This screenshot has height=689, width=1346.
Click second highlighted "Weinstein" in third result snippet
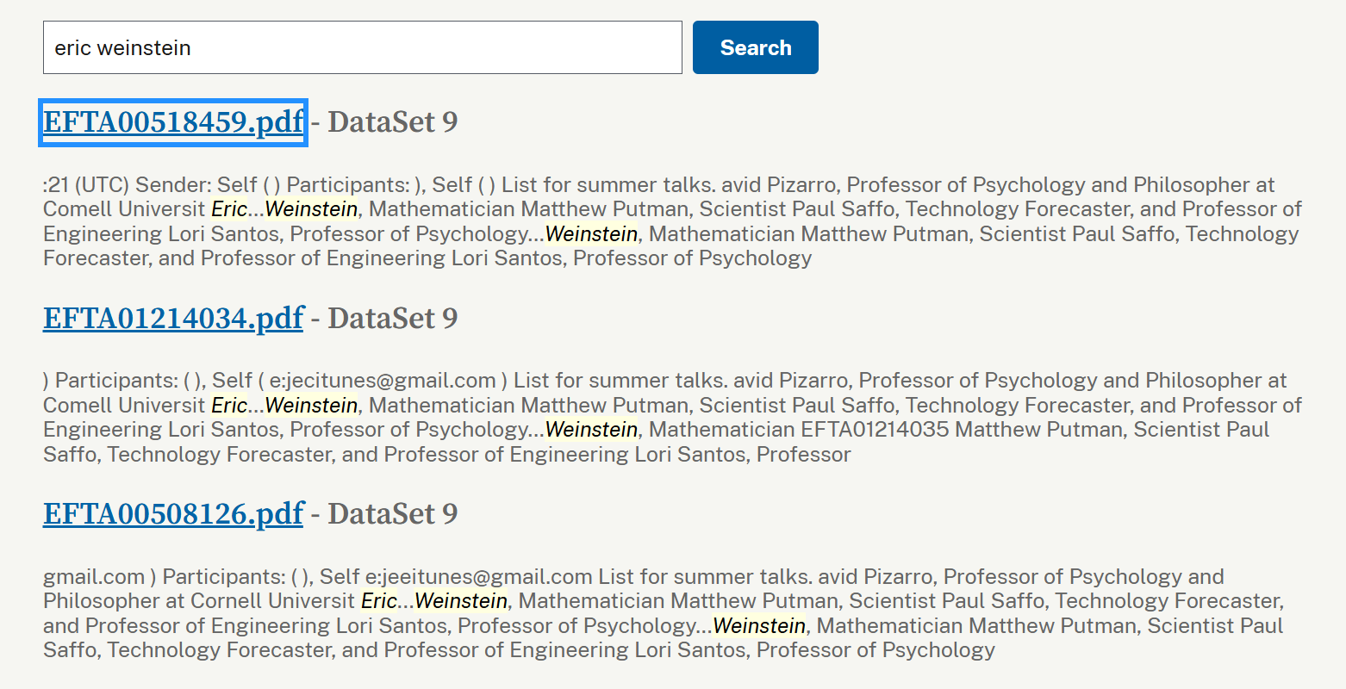click(759, 626)
